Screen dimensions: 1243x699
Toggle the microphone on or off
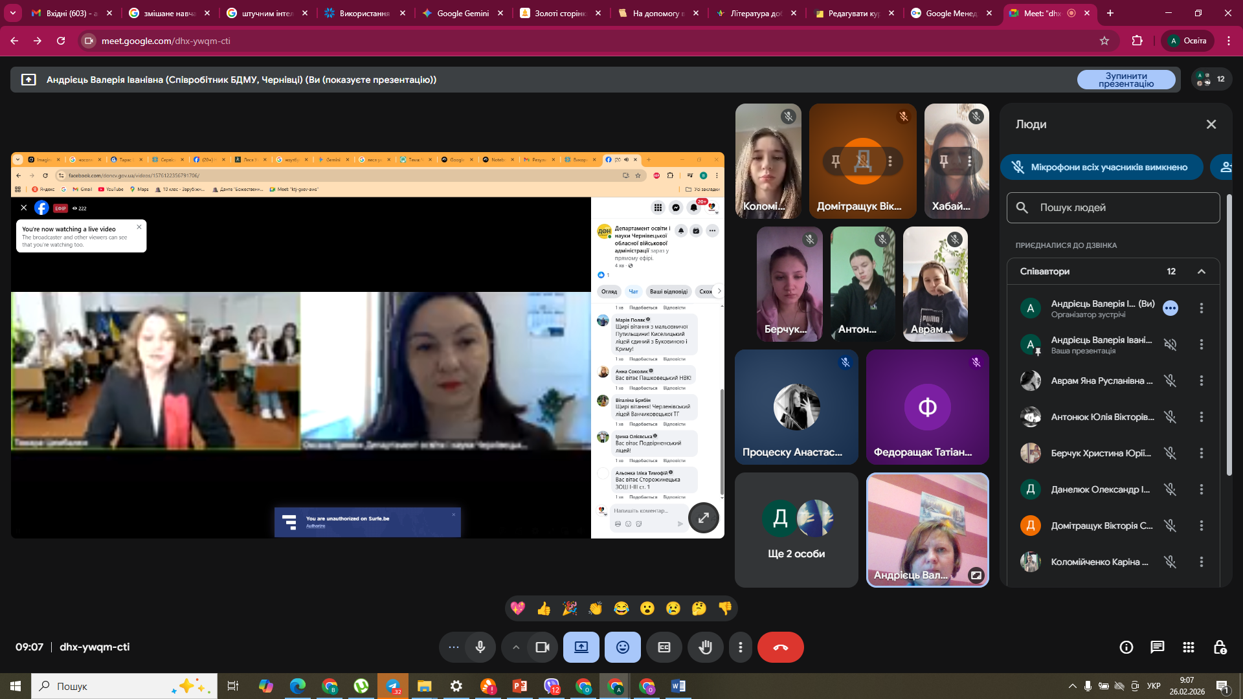coord(480,647)
